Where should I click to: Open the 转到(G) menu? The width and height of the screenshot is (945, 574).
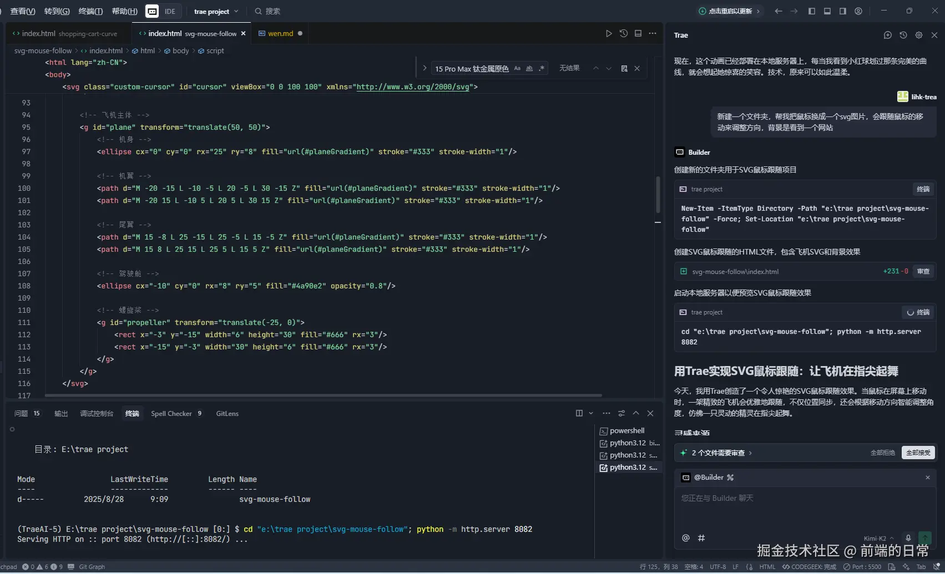coord(57,11)
